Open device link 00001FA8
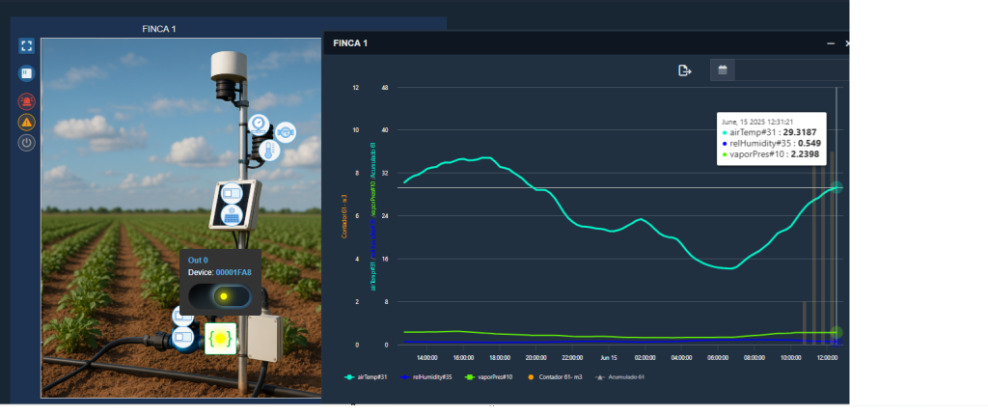Viewport: 988px width, 415px height. [233, 272]
